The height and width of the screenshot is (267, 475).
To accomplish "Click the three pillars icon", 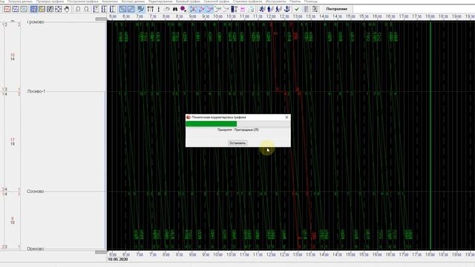I will coord(150,9).
